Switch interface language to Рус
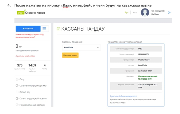Screen dimensions: 180x114 pos(126,12)
